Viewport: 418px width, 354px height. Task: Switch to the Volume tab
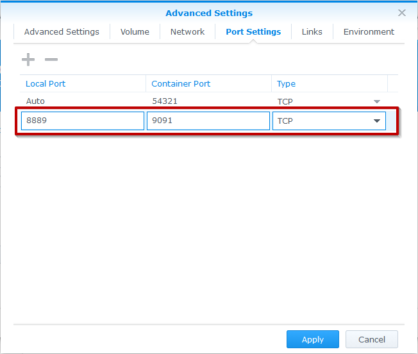[135, 31]
